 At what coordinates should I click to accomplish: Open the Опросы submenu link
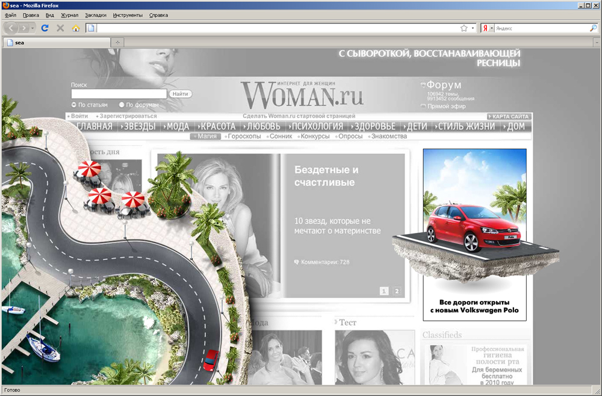(350, 136)
